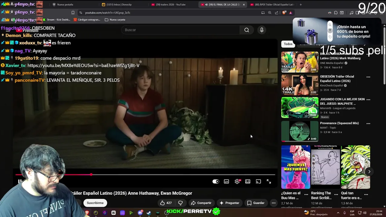Open new browser tab with plus
Viewport: 386px width, 217px height.
(x=301, y=5)
